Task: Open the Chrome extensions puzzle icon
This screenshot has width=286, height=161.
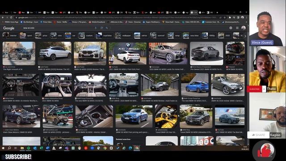Action: pyautogui.click(x=230, y=17)
